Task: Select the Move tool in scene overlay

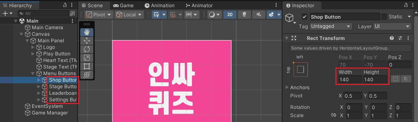Action: [x=87, y=41]
